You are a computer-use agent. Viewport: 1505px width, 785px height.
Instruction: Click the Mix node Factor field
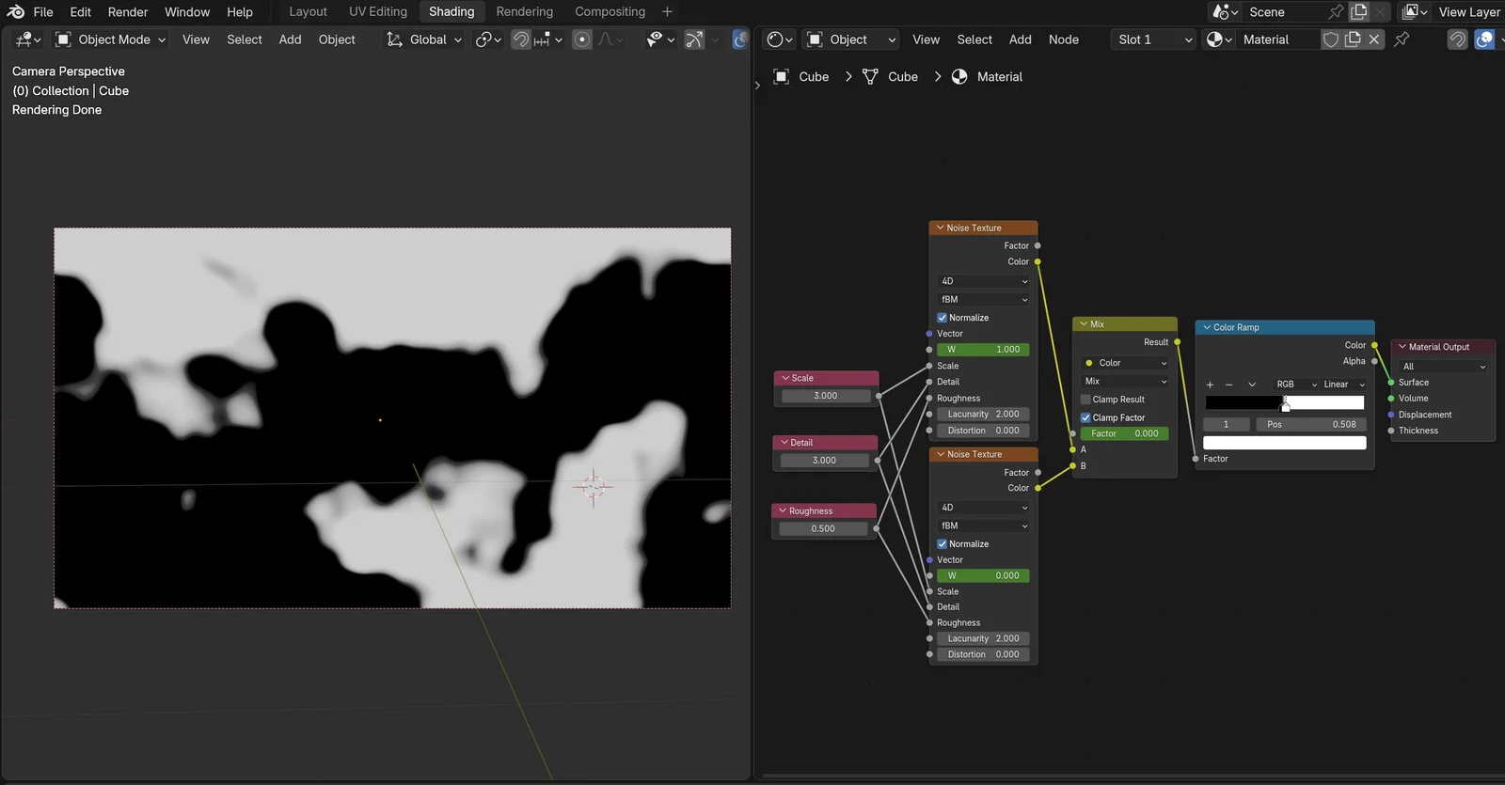pyautogui.click(x=1125, y=433)
